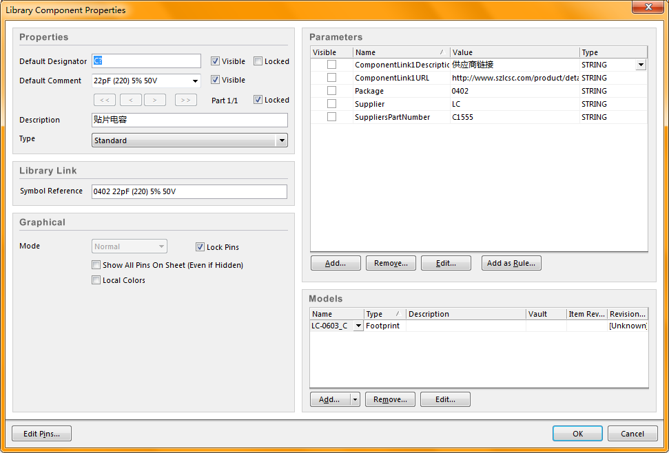The width and height of the screenshot is (669, 453).
Task: Sort models by Type column header
Action: pyautogui.click(x=384, y=314)
